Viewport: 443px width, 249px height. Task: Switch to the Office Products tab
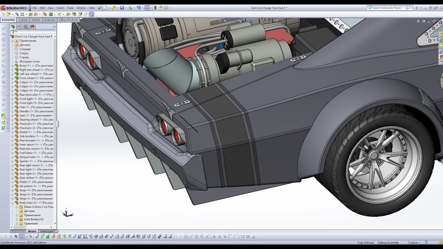(x=69, y=20)
